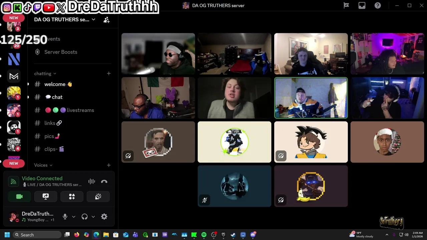Select the Santa hat avatar tile
This screenshot has width=427, height=240.
(387, 142)
